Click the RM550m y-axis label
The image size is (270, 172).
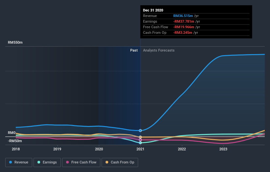(x=15, y=42)
